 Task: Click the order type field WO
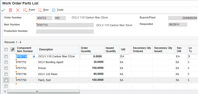(x=60, y=18)
